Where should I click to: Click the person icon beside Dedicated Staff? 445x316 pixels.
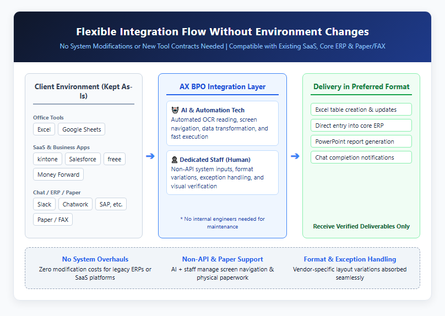(x=175, y=160)
